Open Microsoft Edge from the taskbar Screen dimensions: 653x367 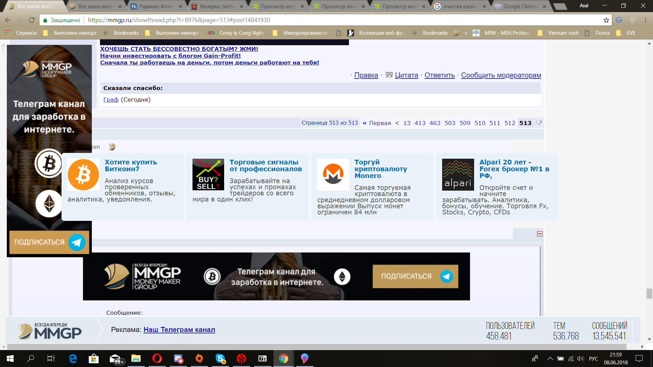73,359
